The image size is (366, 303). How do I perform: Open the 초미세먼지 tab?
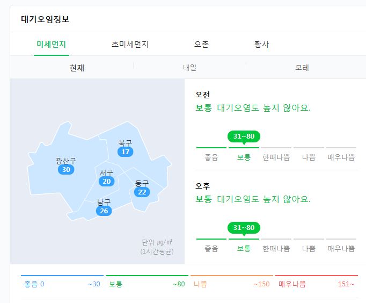click(x=130, y=44)
